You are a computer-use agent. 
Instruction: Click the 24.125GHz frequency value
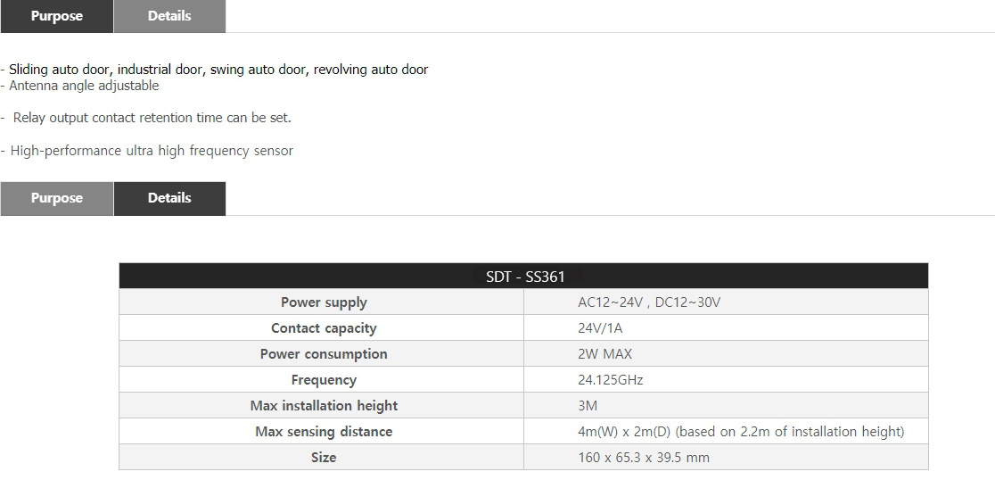pyautogui.click(x=610, y=380)
